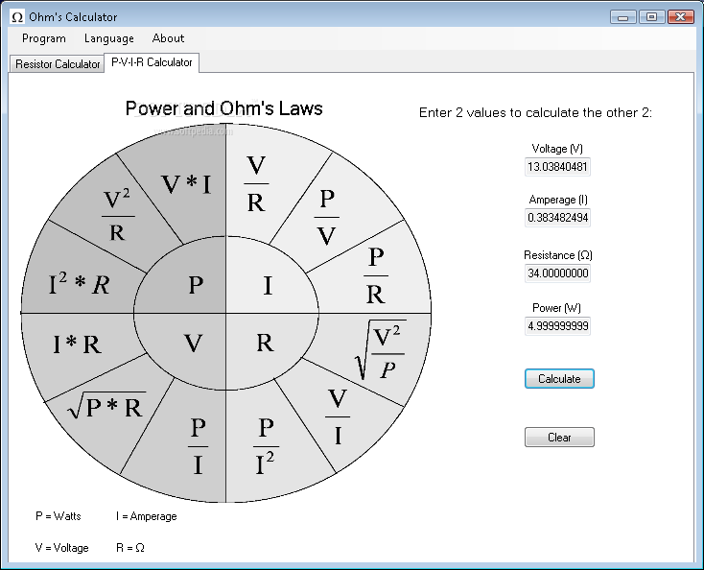This screenshot has height=570, width=704.
Task: Click the 'Voltage (V)' label
Action: click(557, 148)
